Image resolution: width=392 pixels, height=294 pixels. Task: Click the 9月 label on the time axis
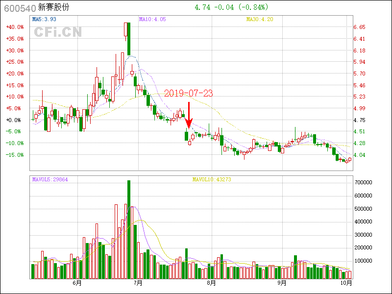coord(281,283)
